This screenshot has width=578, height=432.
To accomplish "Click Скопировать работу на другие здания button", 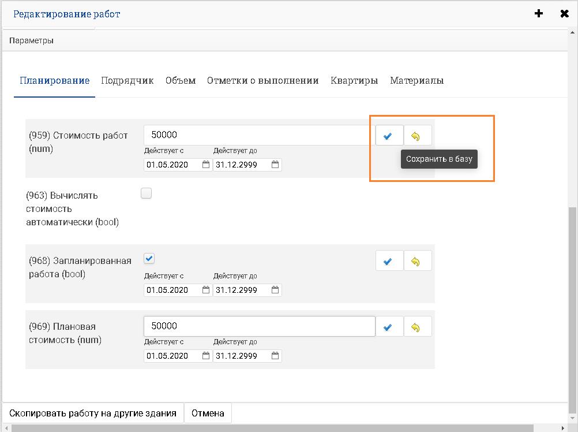I will coord(93,413).
